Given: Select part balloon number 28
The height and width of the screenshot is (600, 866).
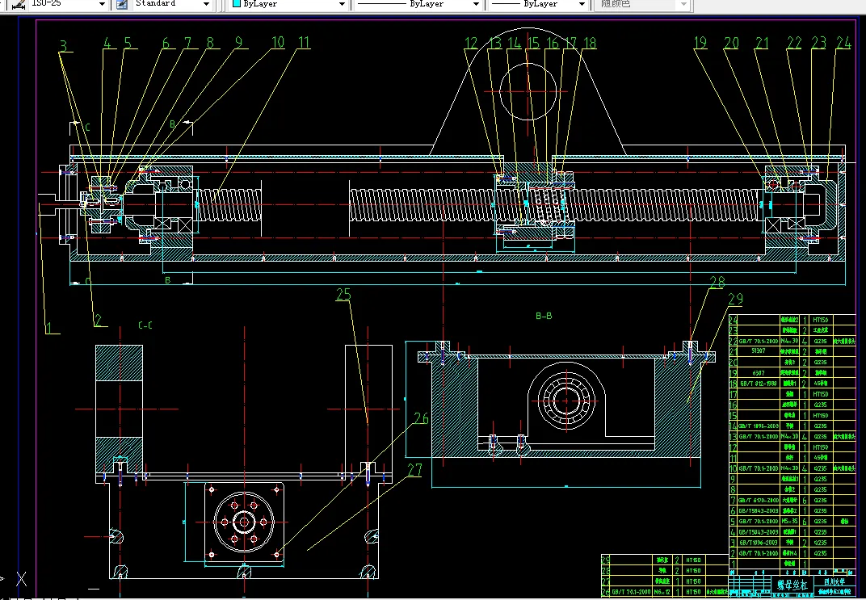Looking at the screenshot, I should (717, 282).
